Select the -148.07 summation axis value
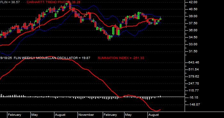The width and height of the screenshot is (224, 118). (195, 105)
